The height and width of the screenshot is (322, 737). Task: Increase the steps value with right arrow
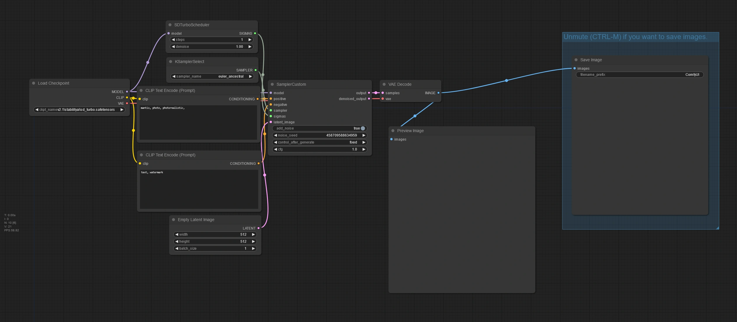pyautogui.click(x=250, y=40)
